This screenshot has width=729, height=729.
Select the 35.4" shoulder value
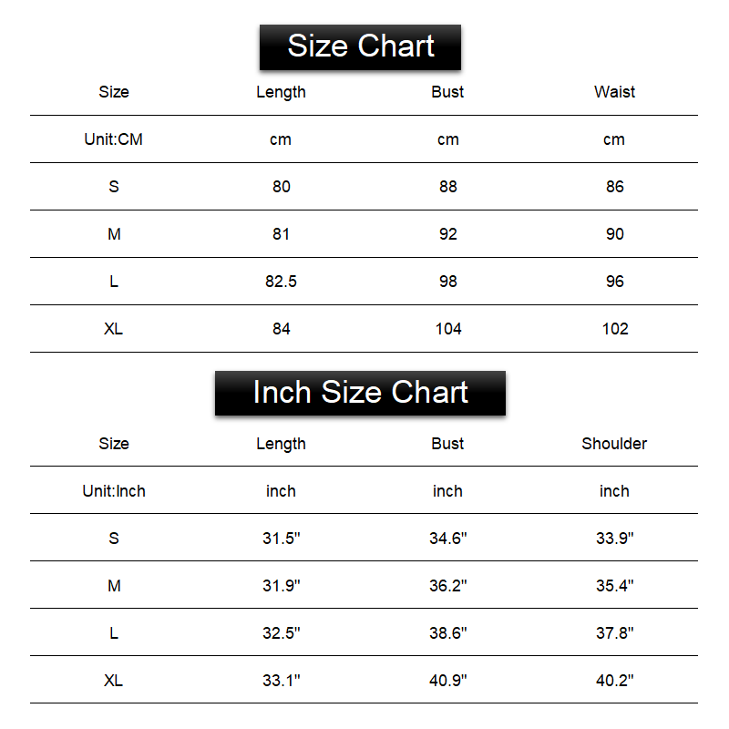coord(615,586)
